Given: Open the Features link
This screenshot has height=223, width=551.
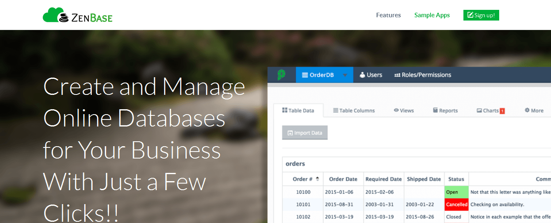Looking at the screenshot, I should pyautogui.click(x=389, y=15).
